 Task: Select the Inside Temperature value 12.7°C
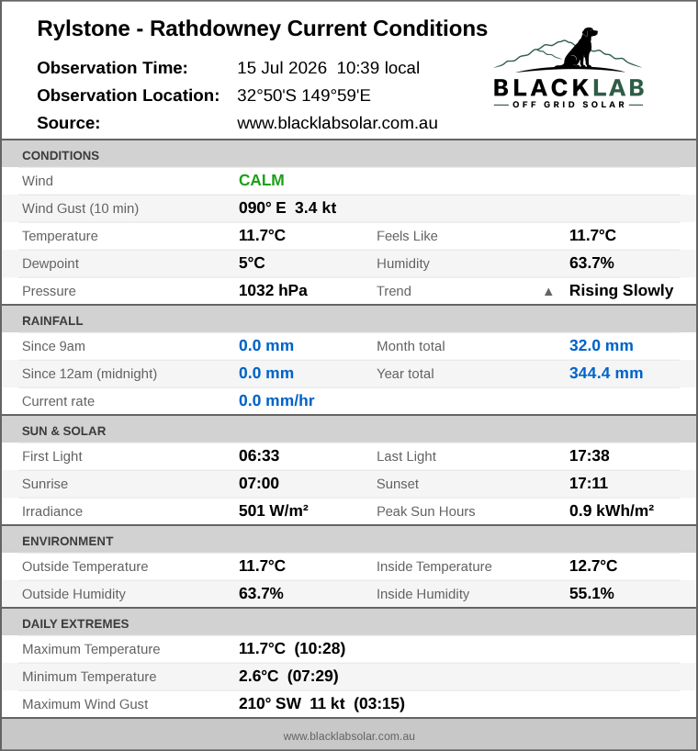pos(593,566)
